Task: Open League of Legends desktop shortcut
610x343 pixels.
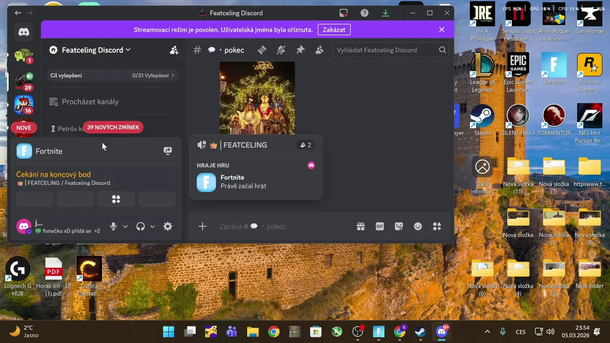Action: tap(482, 72)
